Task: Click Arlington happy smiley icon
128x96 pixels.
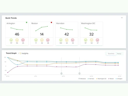Action: pyautogui.click(x=11, y=40)
